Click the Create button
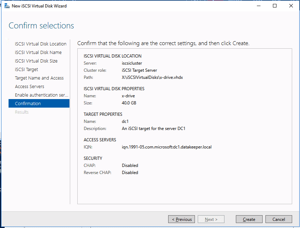The width and height of the screenshot is (300, 228). [249, 219]
